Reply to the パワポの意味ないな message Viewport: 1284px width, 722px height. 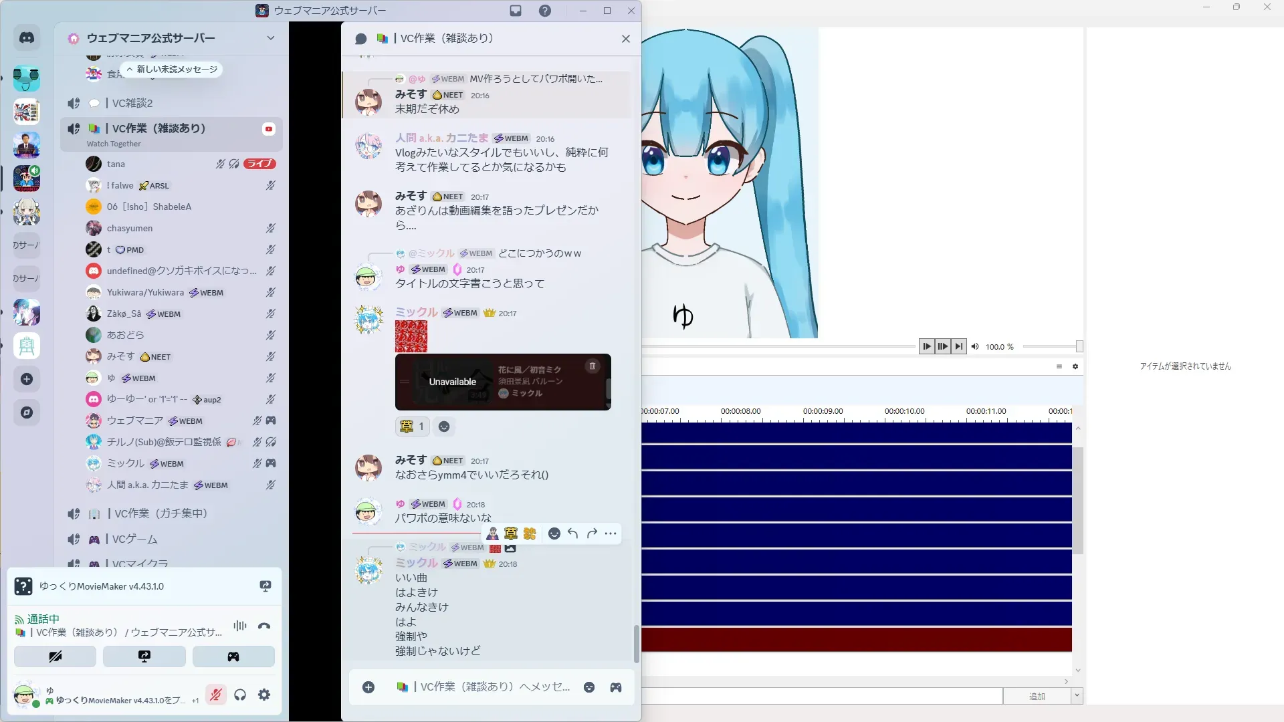(x=573, y=533)
